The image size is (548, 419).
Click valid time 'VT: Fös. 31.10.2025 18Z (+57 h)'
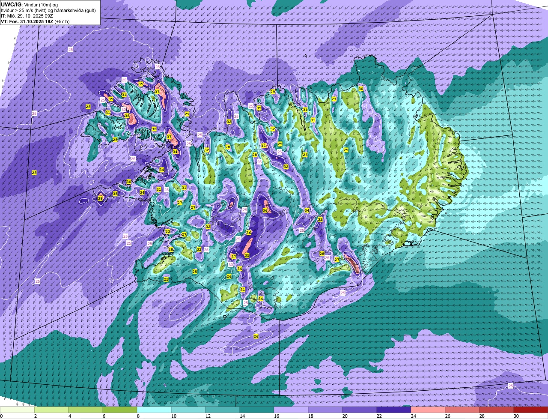[35, 21]
